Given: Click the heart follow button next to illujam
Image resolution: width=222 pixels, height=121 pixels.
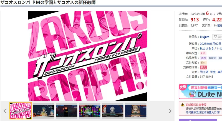Looking at the screenshot, I should tap(217, 37).
